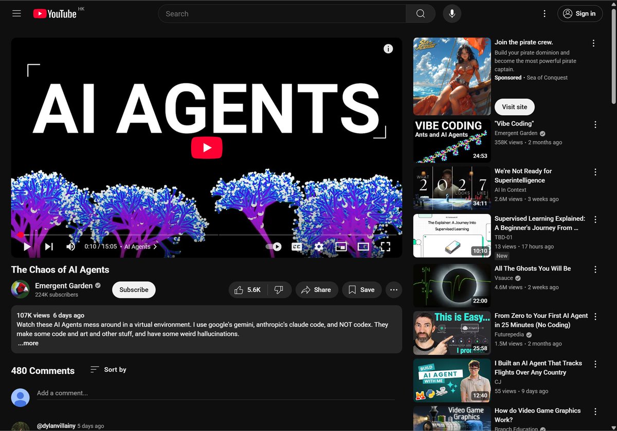Open Emergent Garden channel name link
This screenshot has height=431, width=617.
click(64, 285)
